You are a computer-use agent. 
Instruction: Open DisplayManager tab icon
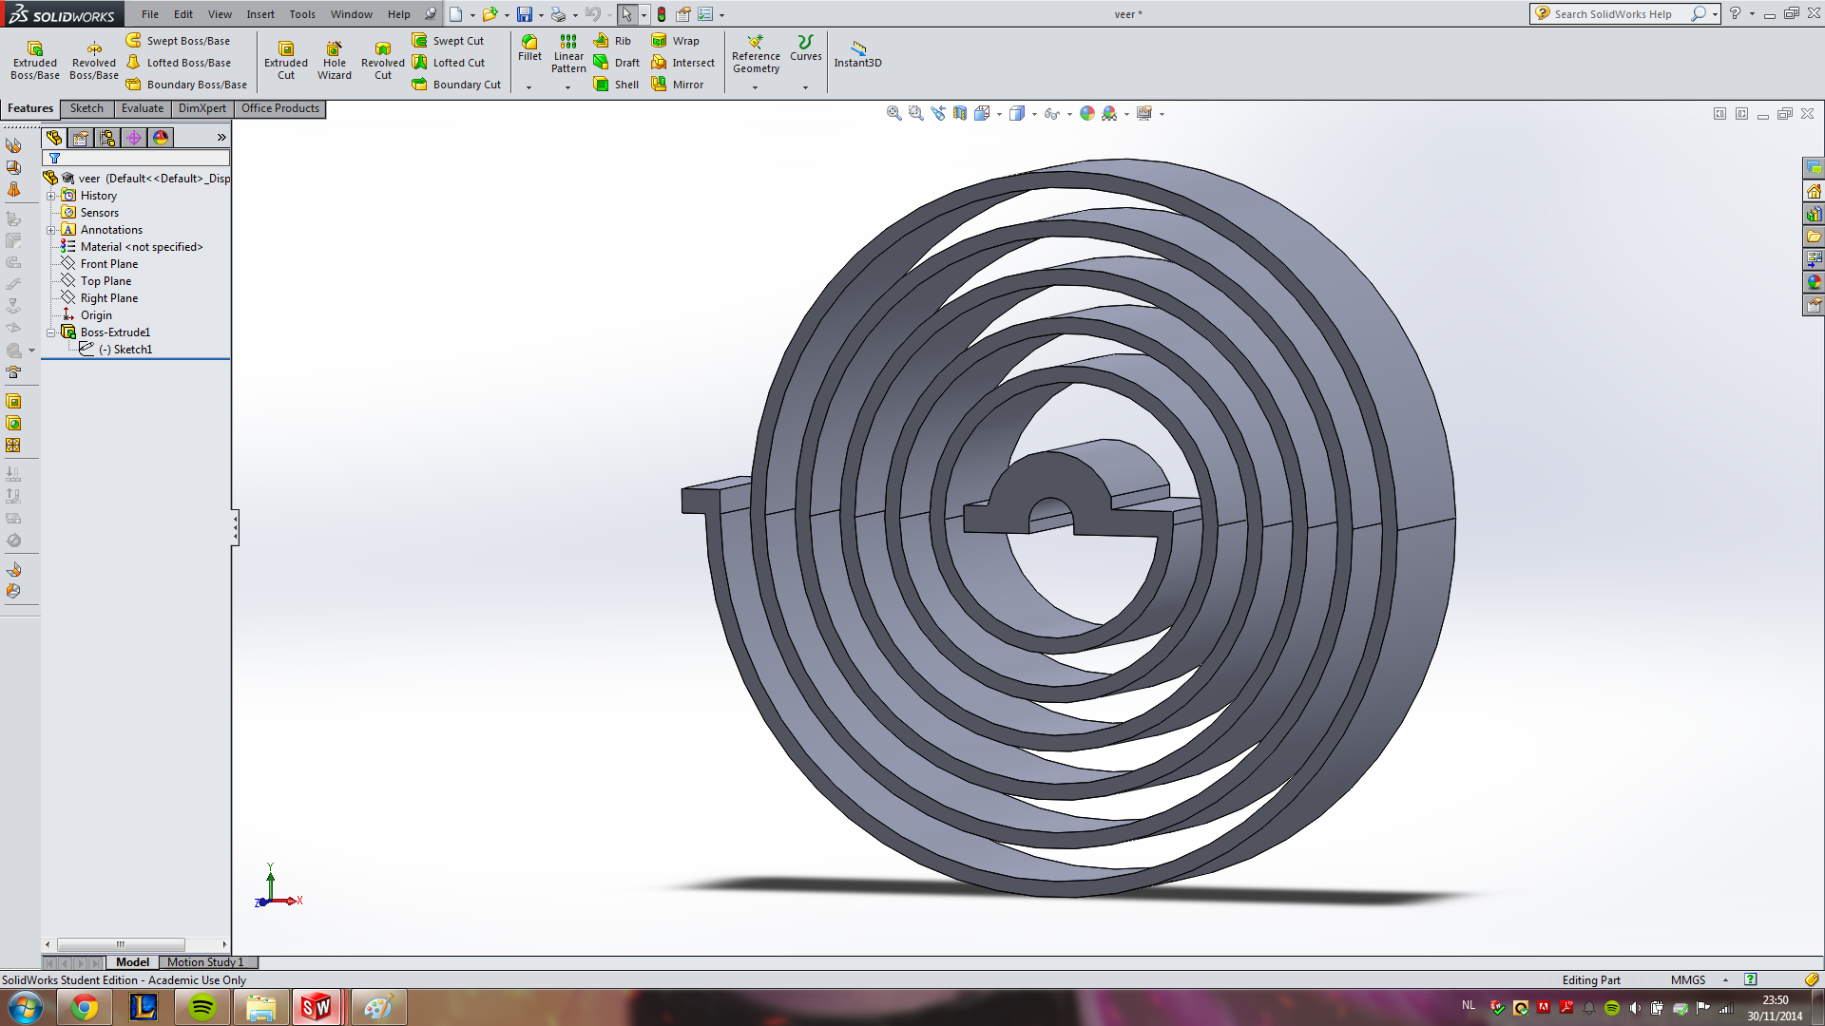pos(161,138)
